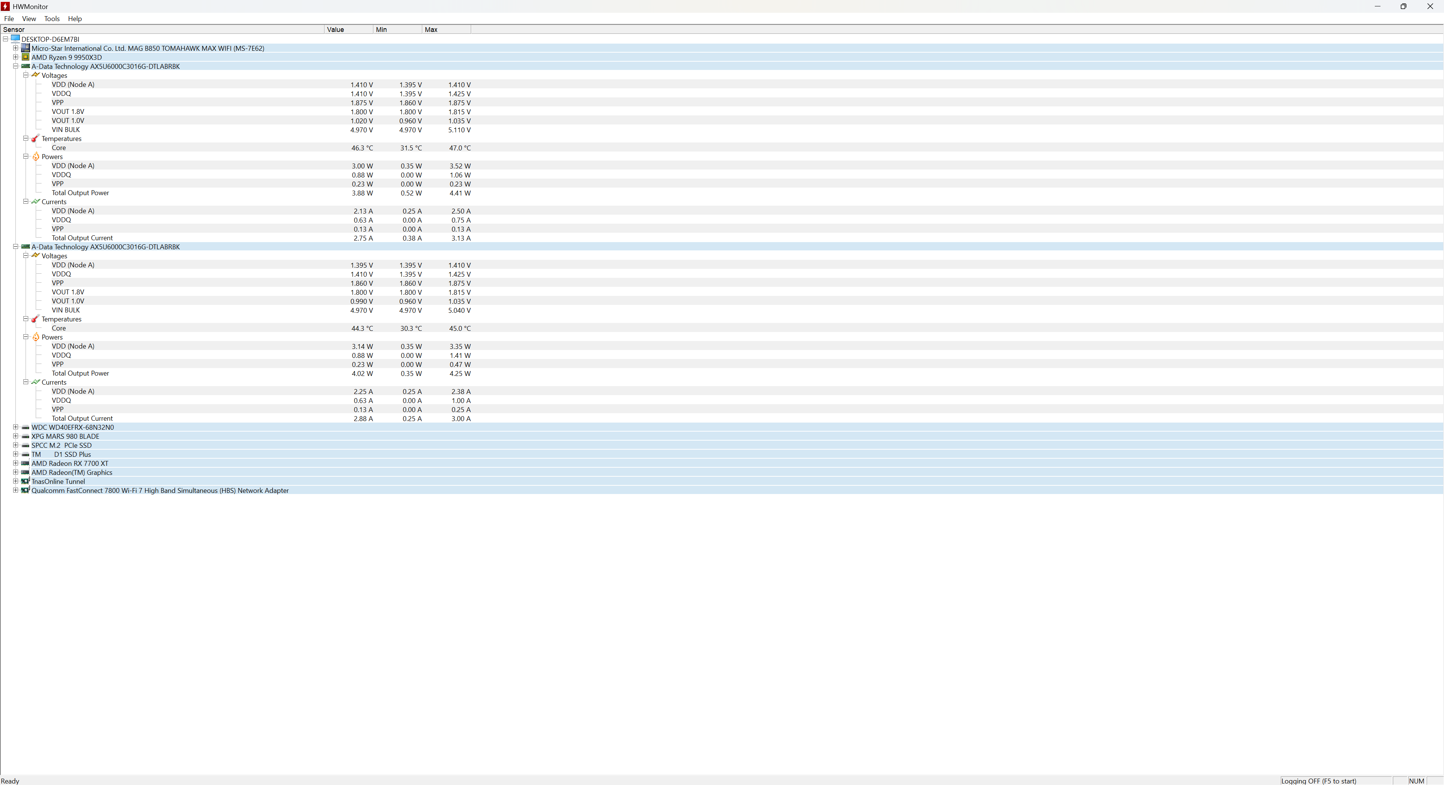Image resolution: width=1444 pixels, height=785 pixels.
Task: Expand the XPG MARS 980 BLADE node
Action: 16,436
